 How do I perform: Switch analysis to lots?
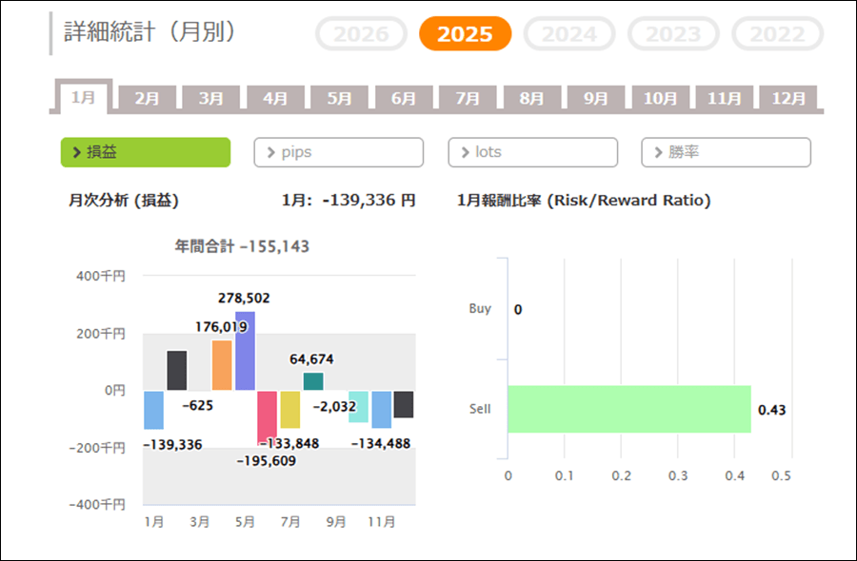click(x=532, y=152)
